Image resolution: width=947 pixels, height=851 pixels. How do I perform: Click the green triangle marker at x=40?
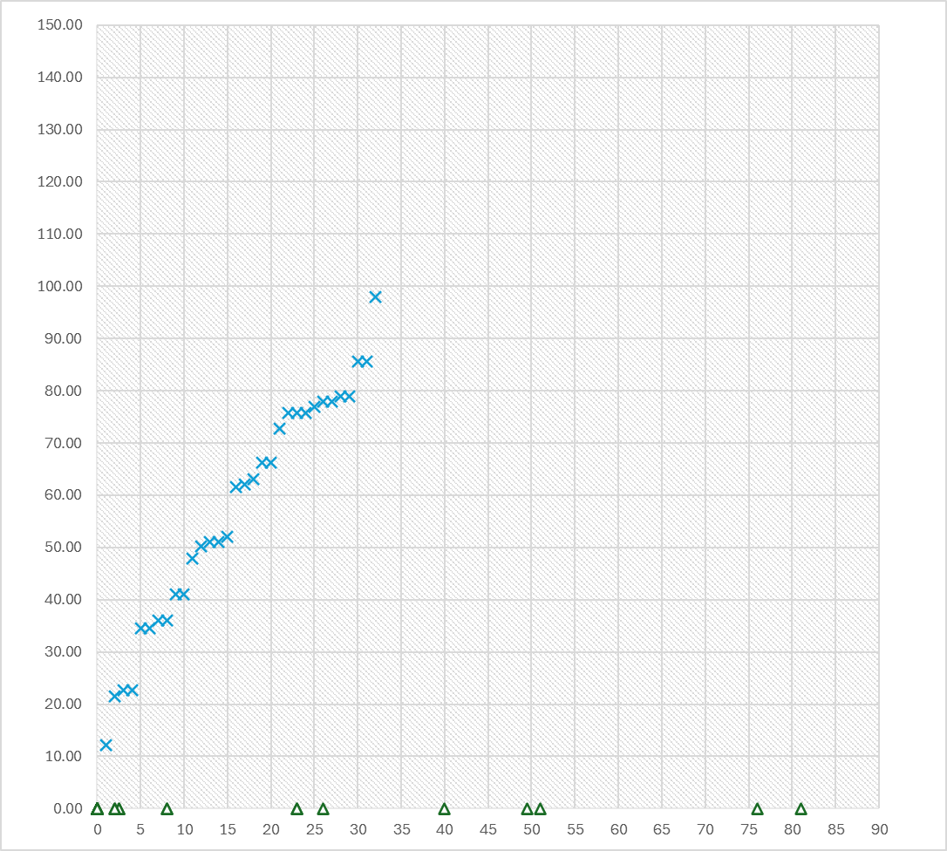444,809
